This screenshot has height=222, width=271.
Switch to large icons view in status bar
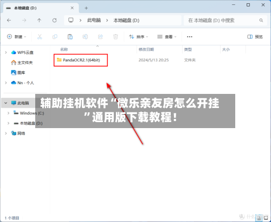click(266, 218)
